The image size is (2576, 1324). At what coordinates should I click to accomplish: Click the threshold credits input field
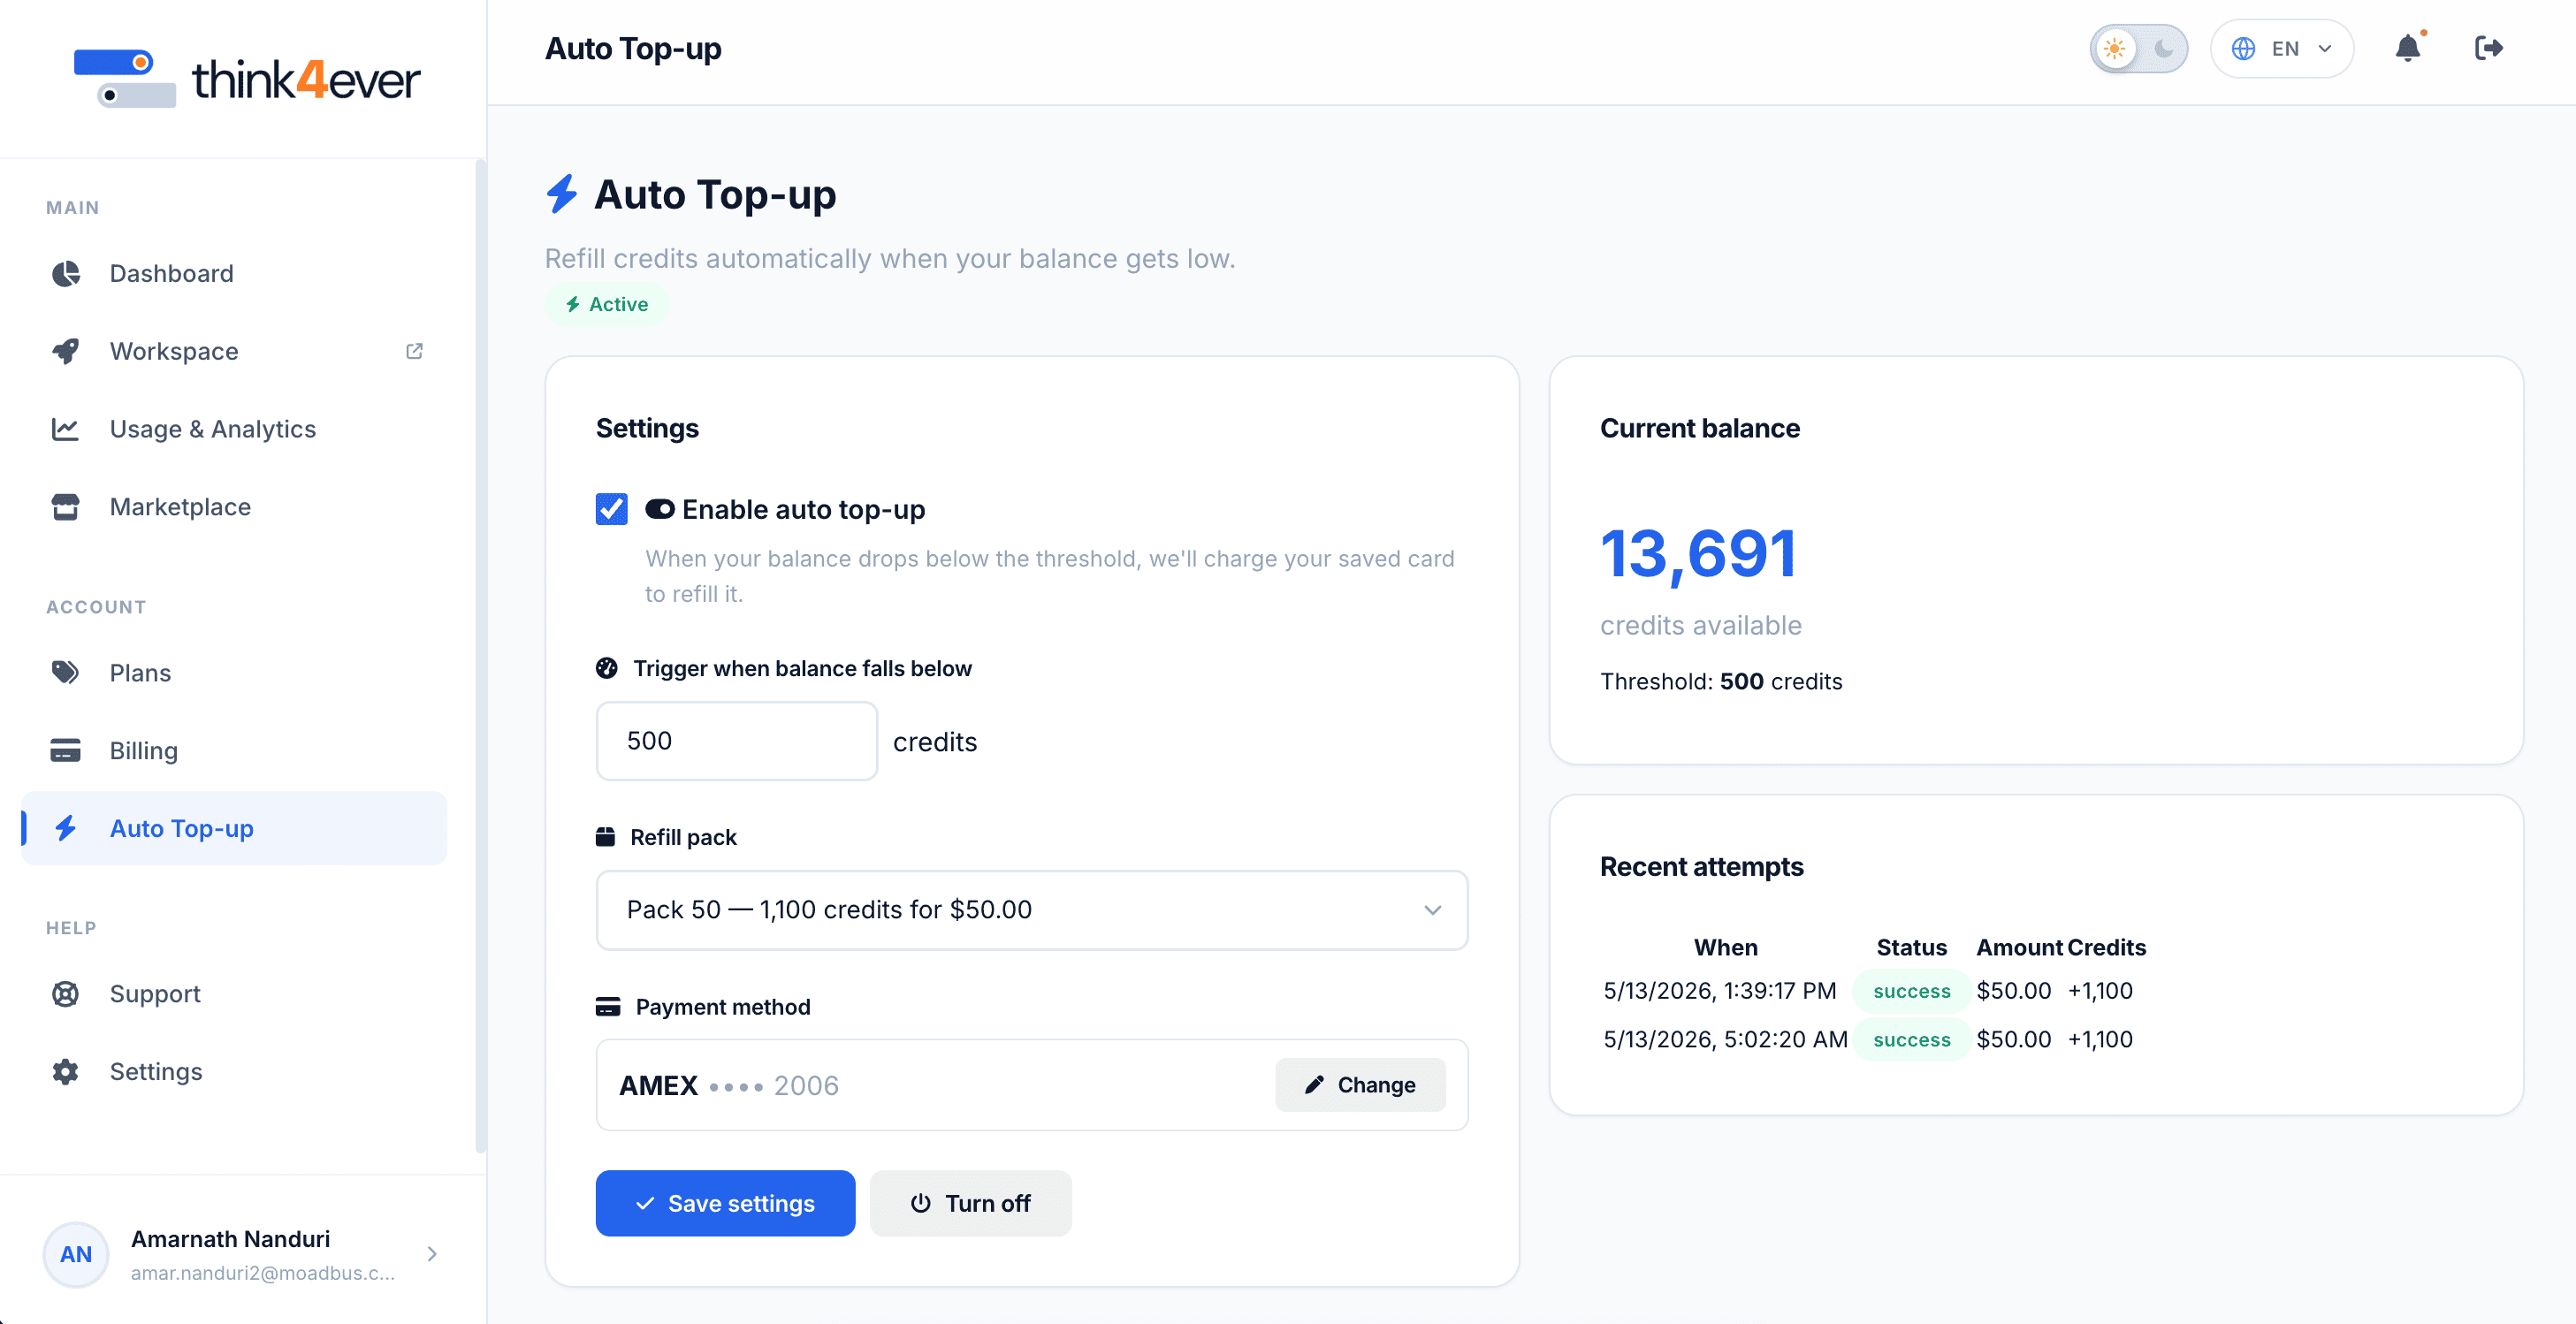(737, 741)
